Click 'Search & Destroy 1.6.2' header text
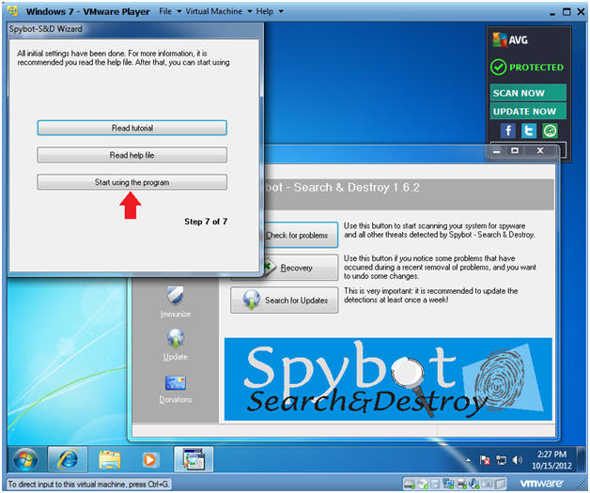This screenshot has width=590, height=493. point(356,187)
